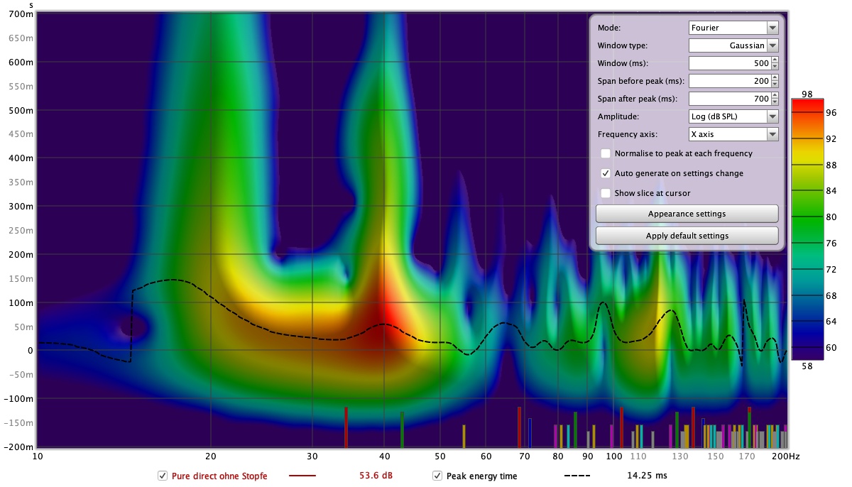The width and height of the screenshot is (852, 487).
Task: Increase Span before peak using up arrow
Action: (775, 78)
